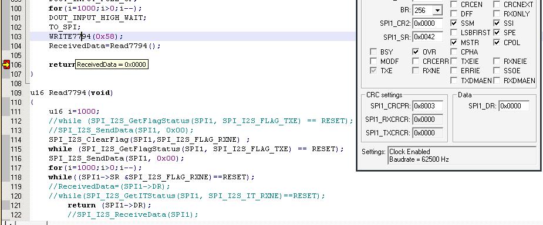The image size is (543, 225).
Task: Enable the SSOE checkbox
Action: point(497,70)
